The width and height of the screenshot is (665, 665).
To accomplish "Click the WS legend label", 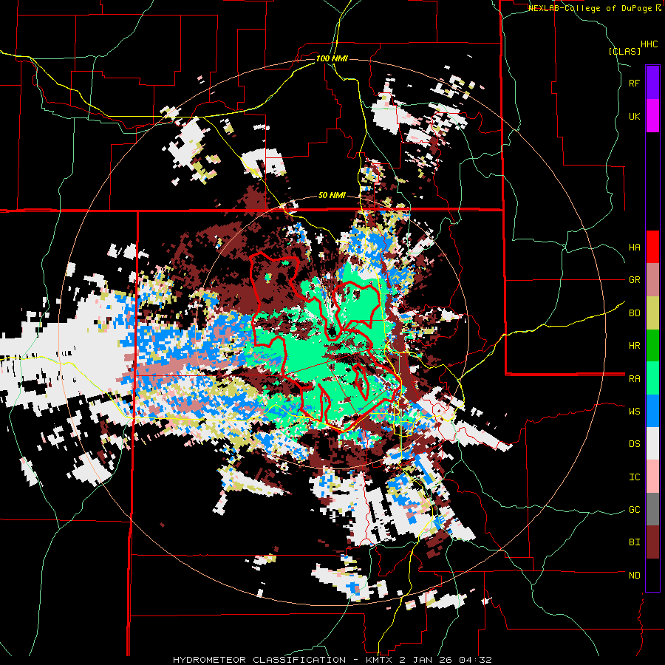I will [634, 412].
